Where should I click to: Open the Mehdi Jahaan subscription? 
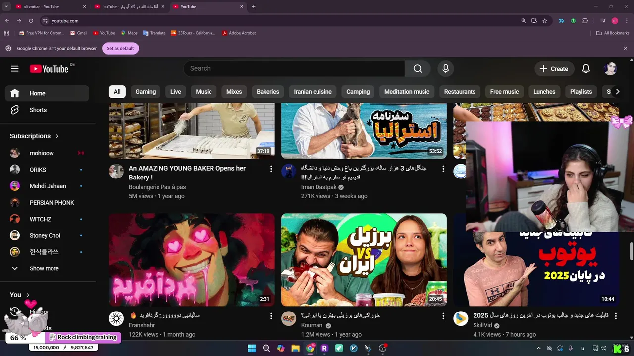click(x=47, y=186)
